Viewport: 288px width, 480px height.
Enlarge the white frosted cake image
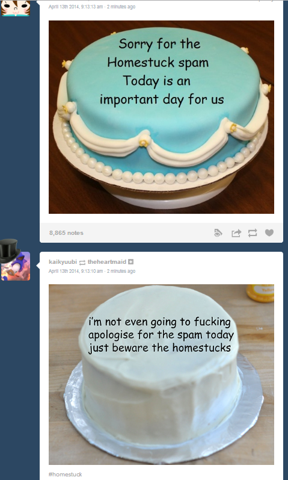pos(161,375)
